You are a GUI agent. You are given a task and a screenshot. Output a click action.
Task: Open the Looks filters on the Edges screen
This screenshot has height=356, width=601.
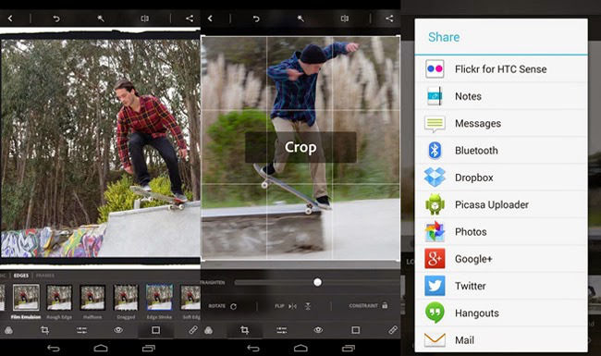click(8, 330)
